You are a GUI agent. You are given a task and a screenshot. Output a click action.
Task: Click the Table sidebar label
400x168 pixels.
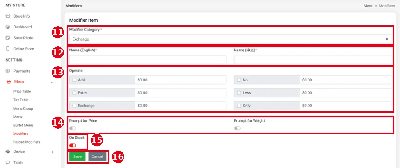[18, 163]
